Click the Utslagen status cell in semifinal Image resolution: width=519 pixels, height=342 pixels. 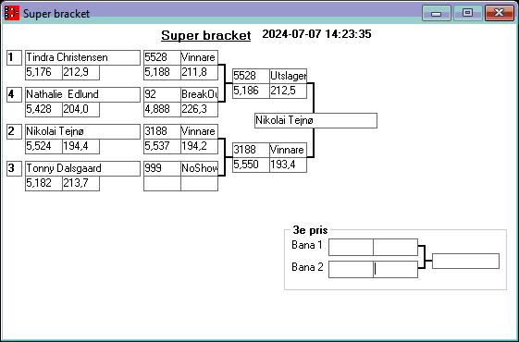point(288,76)
